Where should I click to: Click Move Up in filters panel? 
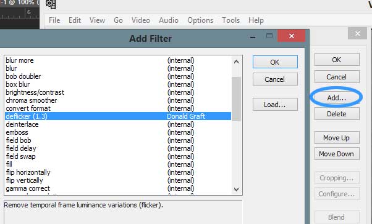point(337,138)
